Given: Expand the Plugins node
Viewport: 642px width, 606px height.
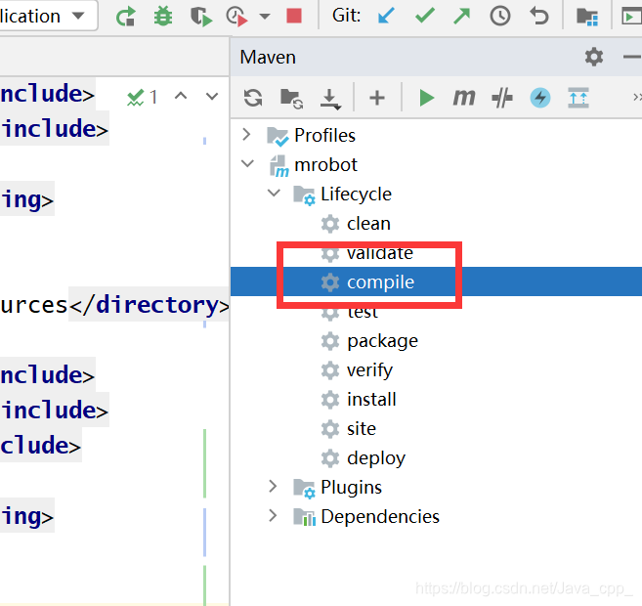Looking at the screenshot, I should (x=273, y=486).
